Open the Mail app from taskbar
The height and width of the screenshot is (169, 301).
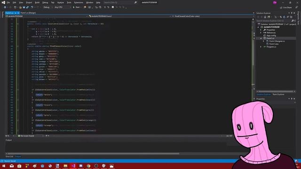(12, 166)
